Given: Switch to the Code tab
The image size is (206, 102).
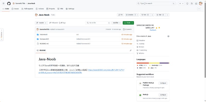Looking at the screenshot, I should click(6, 9).
